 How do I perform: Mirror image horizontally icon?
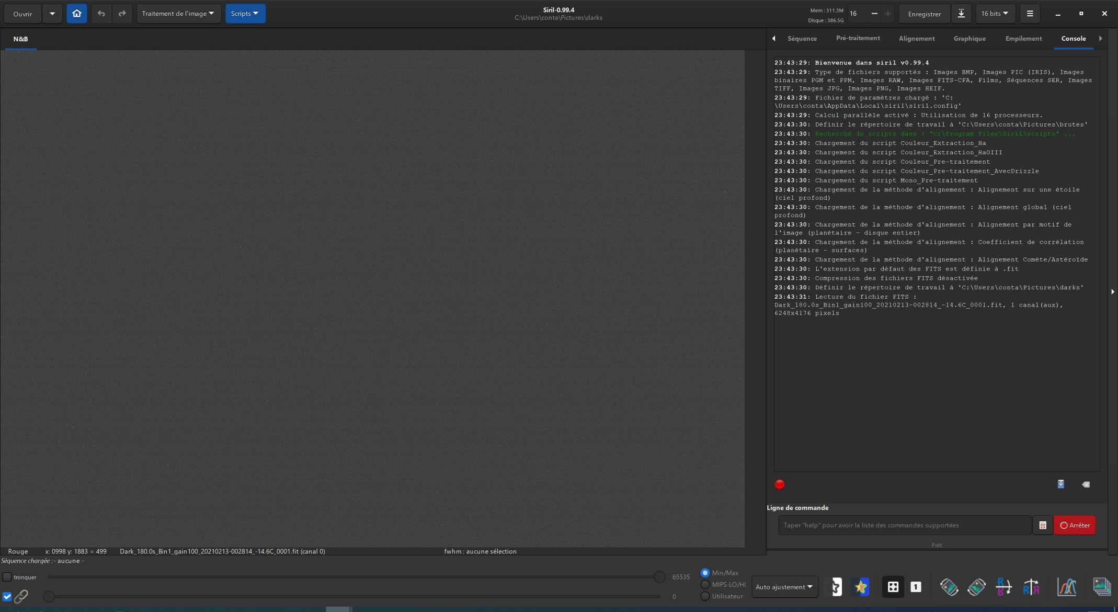tap(1031, 587)
